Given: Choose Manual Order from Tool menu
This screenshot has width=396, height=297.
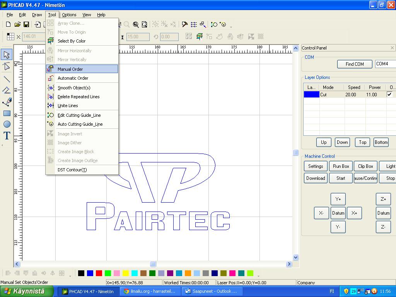Looking at the screenshot, I should tap(70, 69).
